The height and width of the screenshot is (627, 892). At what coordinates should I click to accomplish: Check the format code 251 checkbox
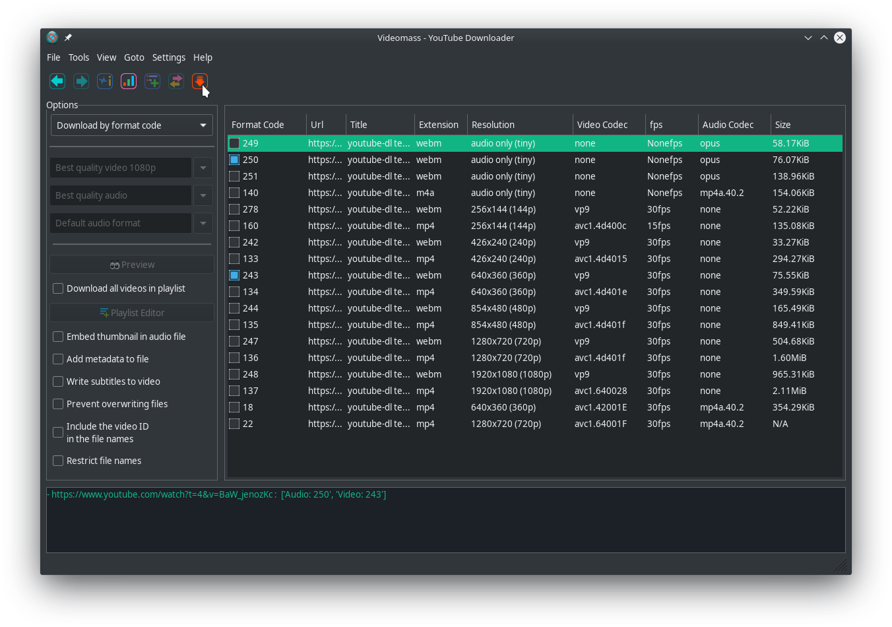(x=234, y=176)
